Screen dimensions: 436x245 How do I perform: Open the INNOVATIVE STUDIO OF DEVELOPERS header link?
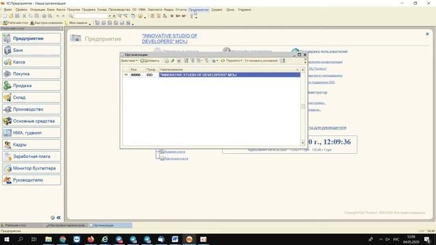point(170,39)
